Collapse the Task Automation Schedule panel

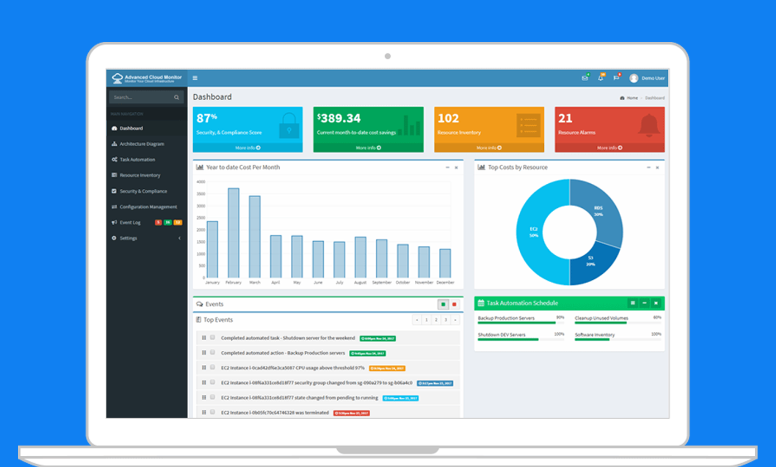(644, 303)
